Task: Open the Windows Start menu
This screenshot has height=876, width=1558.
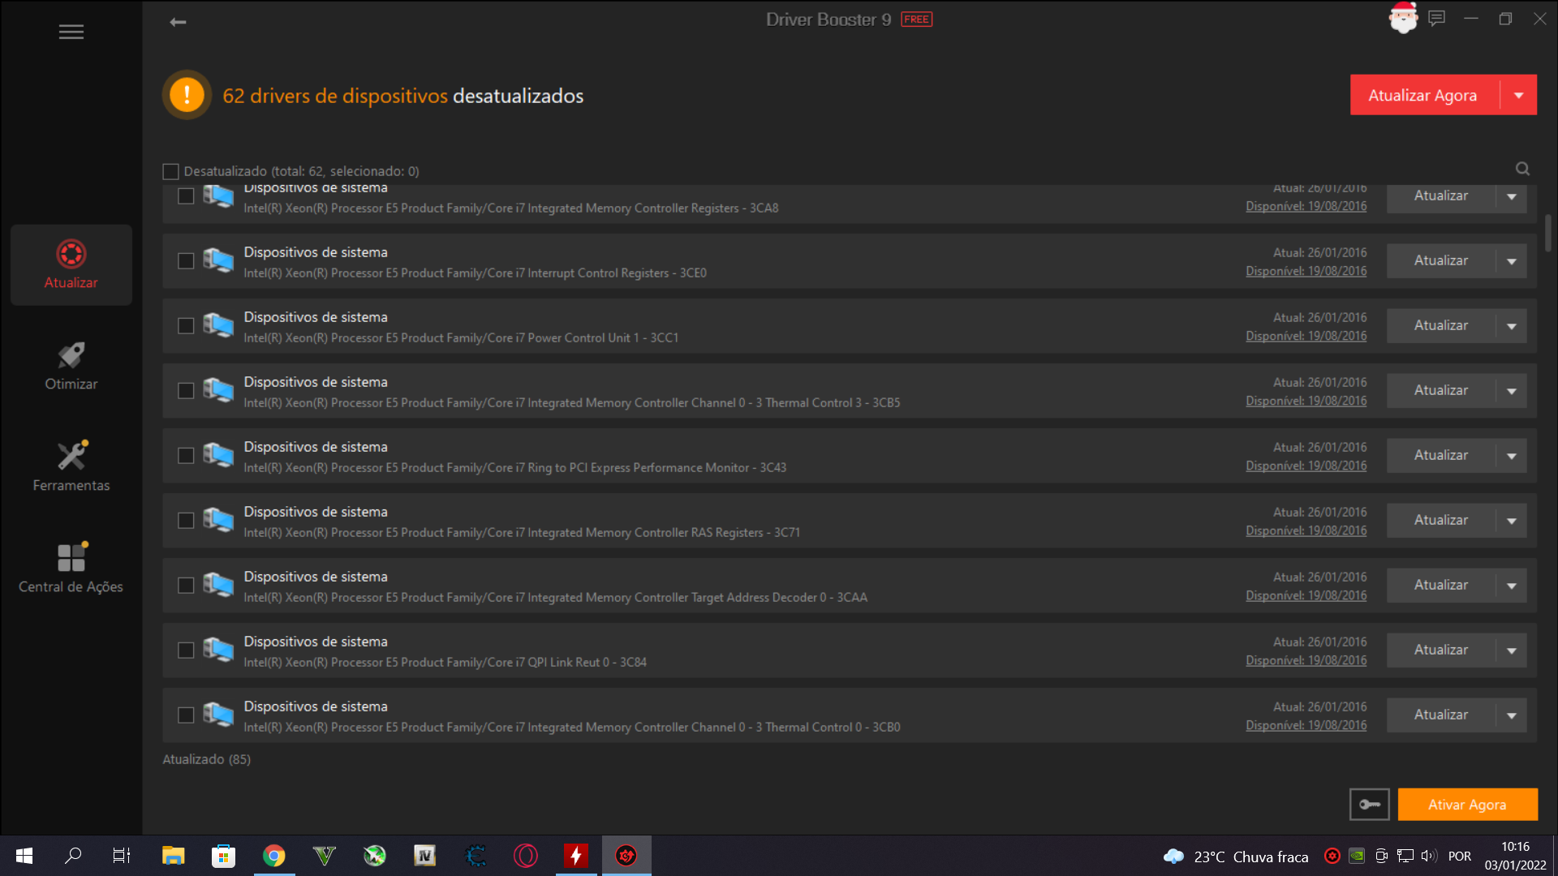Action: [24, 856]
